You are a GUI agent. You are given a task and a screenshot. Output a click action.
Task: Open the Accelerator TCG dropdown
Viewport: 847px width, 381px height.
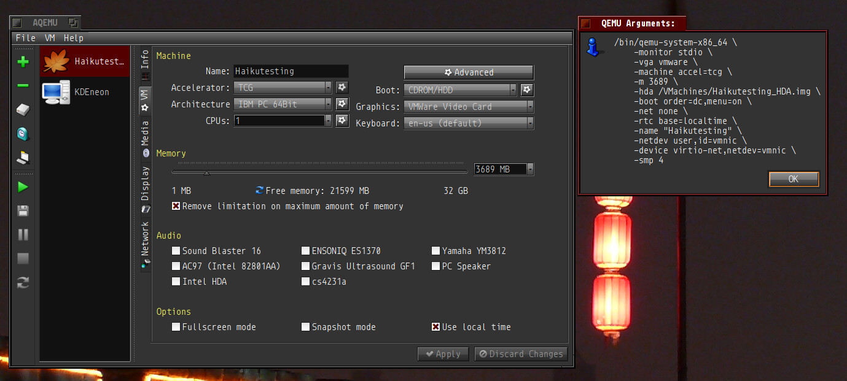(283, 88)
